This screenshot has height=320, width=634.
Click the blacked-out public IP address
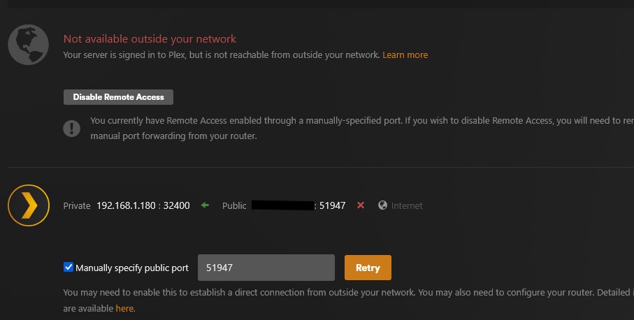point(282,205)
